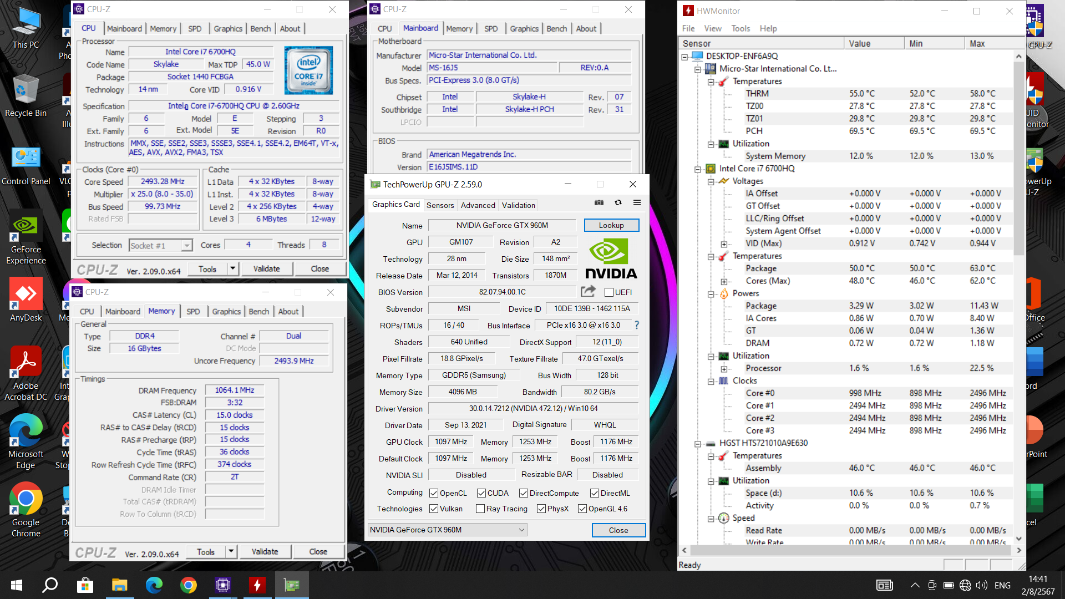Click Bus Interface question mark in GPU-Z

coord(637,325)
